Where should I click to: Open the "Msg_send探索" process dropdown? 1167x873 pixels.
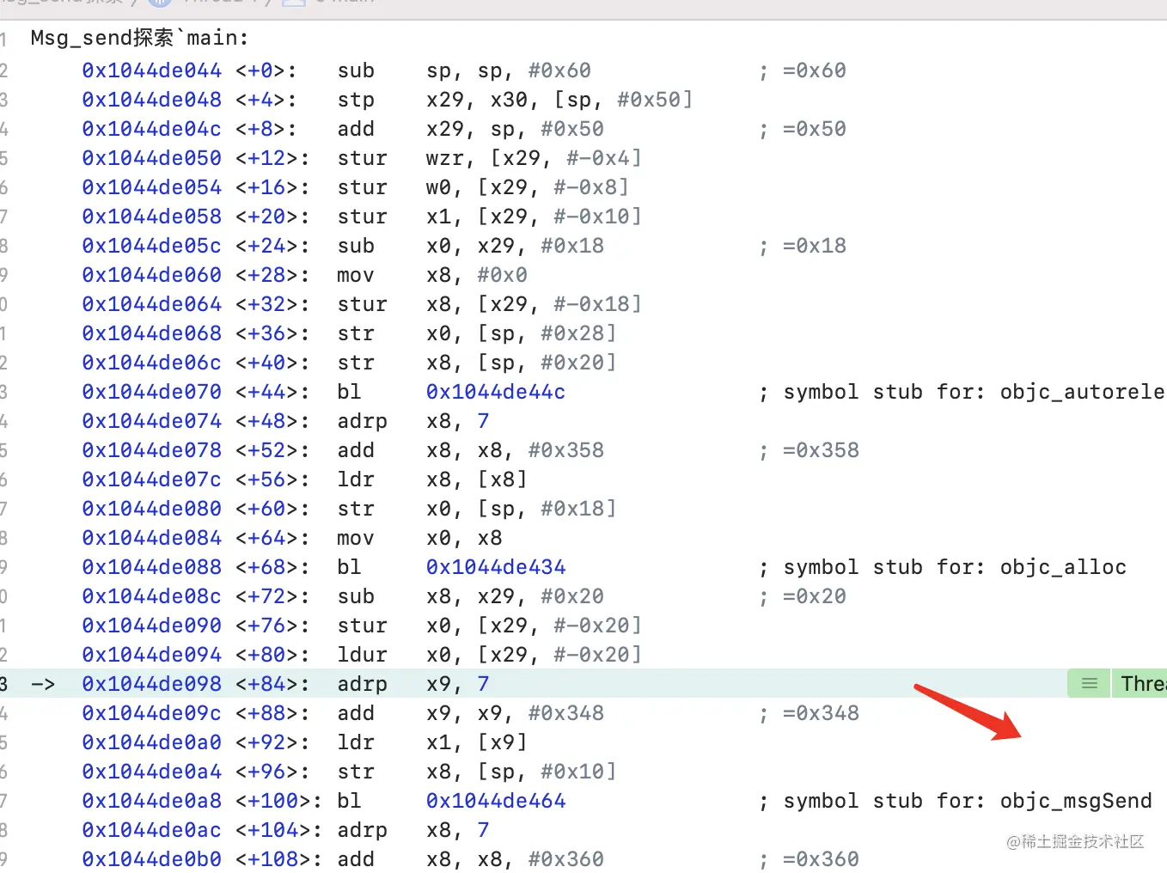[x=60, y=3]
